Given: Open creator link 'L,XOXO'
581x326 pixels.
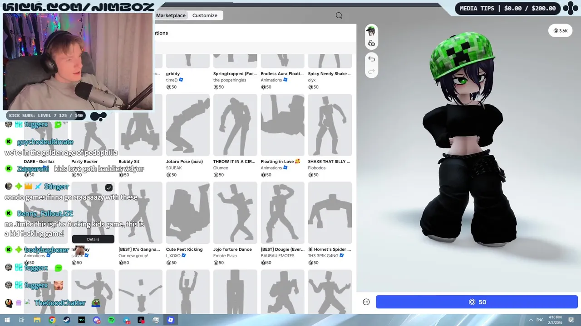Looking at the screenshot, I should pyautogui.click(x=173, y=256).
